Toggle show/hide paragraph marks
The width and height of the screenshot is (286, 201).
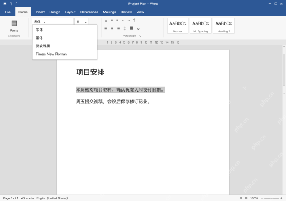[134, 20]
